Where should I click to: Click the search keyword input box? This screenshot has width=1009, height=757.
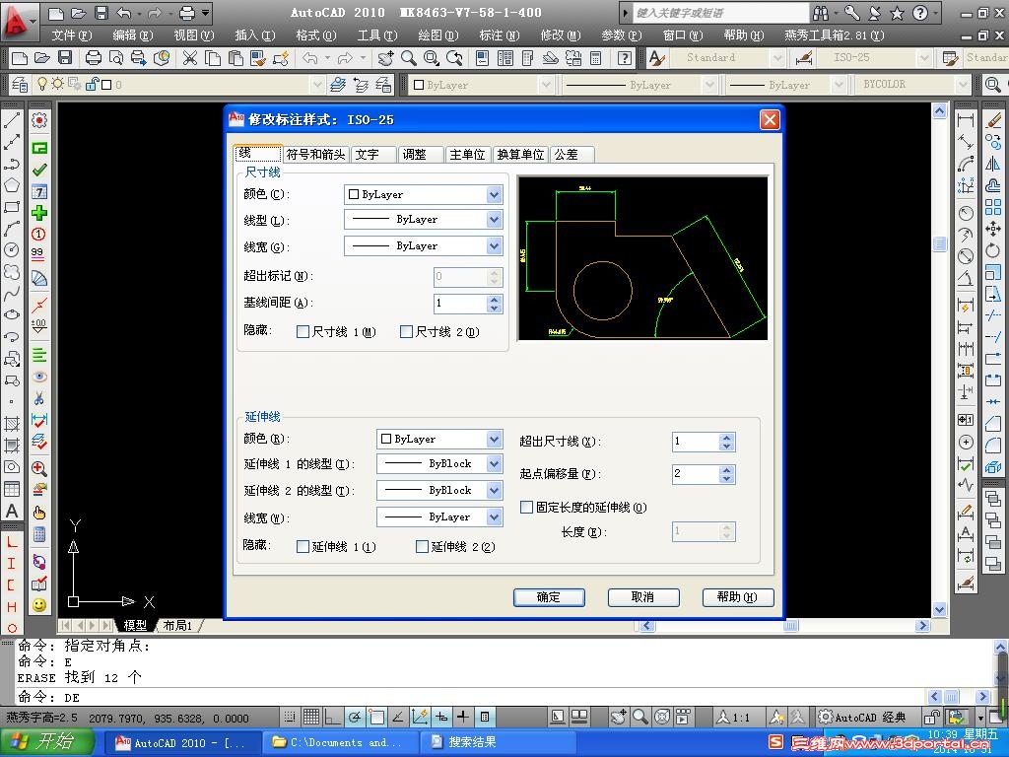(x=720, y=12)
